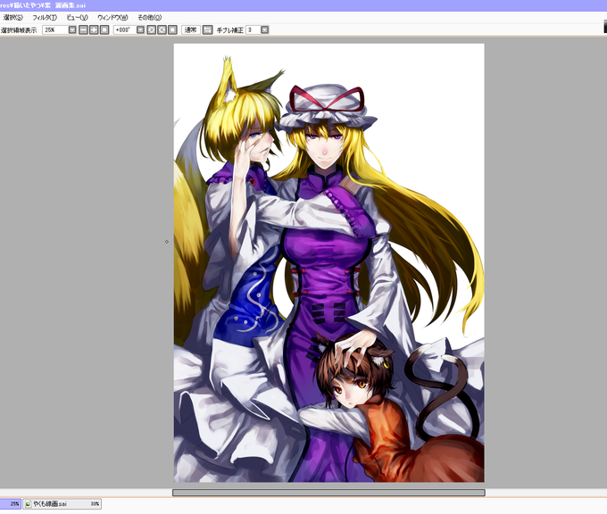Viewport: 607px width, 514px height.
Task: Click the zoom percentage field showing 25%
Action: (55, 29)
